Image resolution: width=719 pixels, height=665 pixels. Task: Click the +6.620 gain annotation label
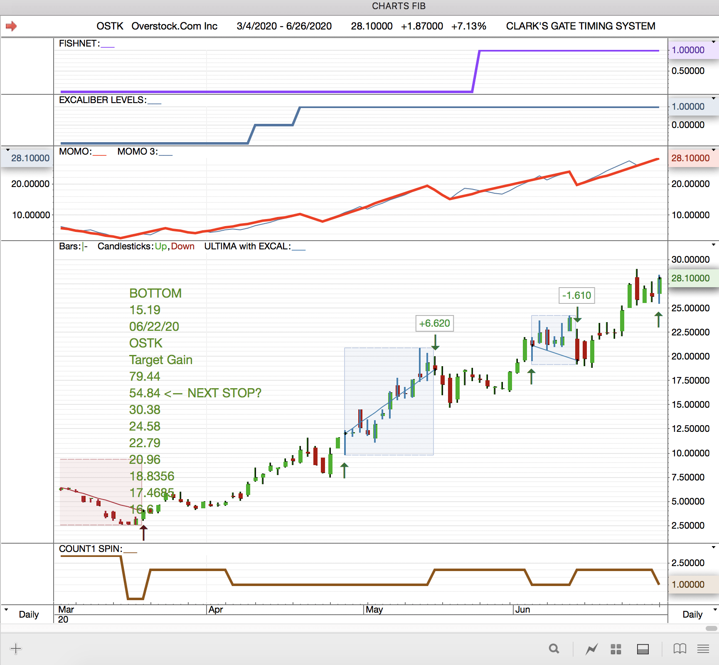[435, 323]
